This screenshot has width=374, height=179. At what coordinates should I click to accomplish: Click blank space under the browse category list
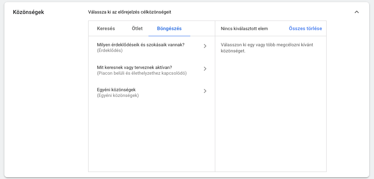151,135
